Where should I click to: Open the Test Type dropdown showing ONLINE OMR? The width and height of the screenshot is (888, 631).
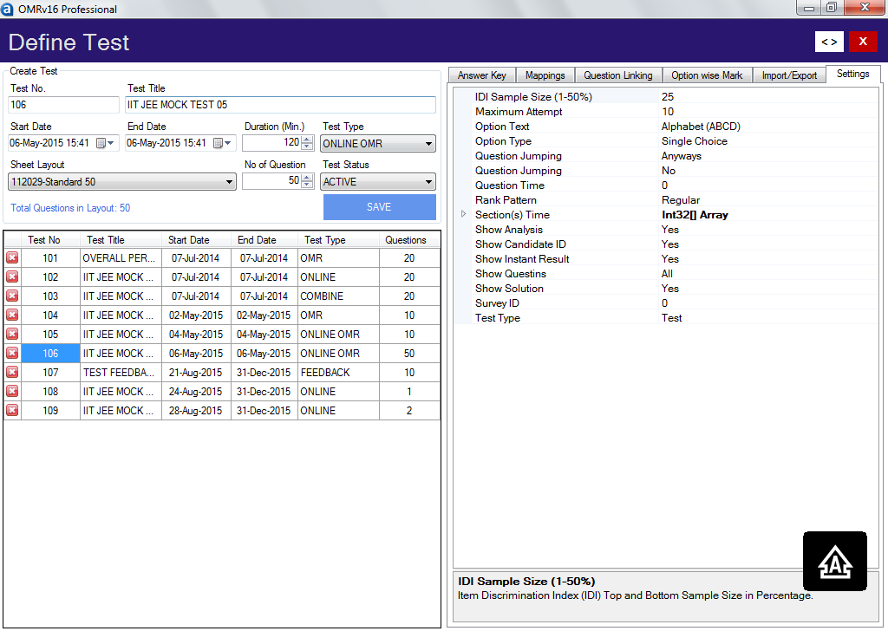[x=377, y=144]
